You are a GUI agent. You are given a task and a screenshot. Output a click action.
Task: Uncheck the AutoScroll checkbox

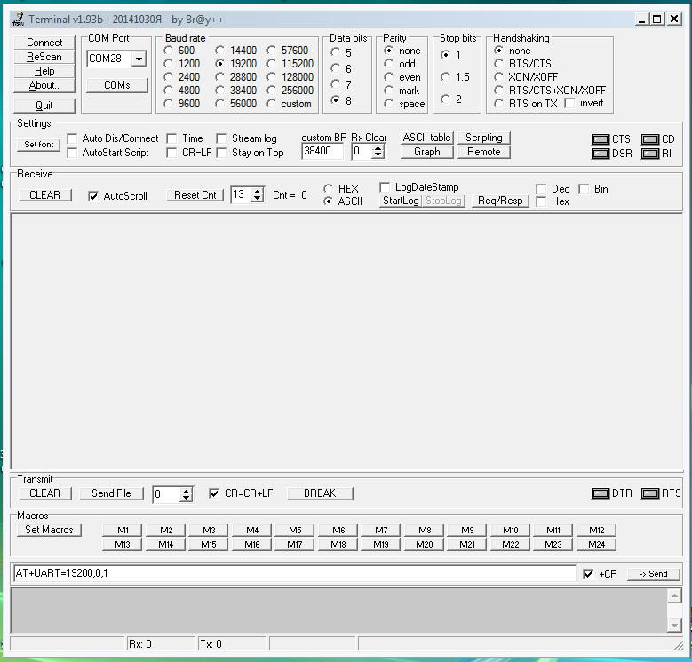coord(93,196)
